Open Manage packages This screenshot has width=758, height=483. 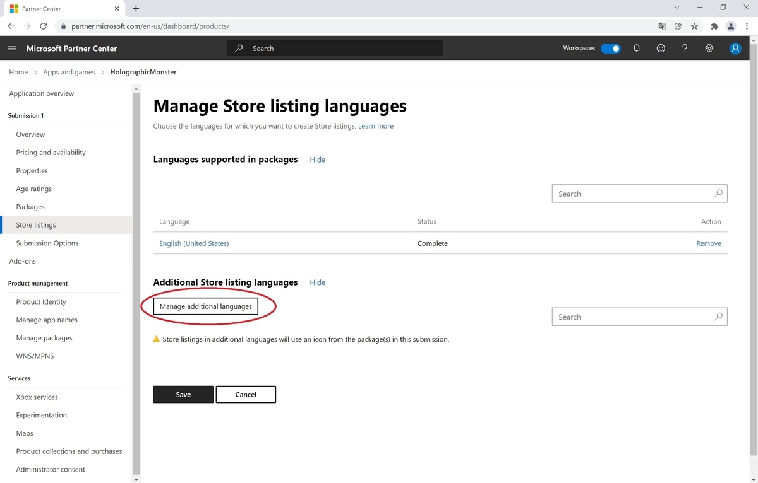(44, 338)
